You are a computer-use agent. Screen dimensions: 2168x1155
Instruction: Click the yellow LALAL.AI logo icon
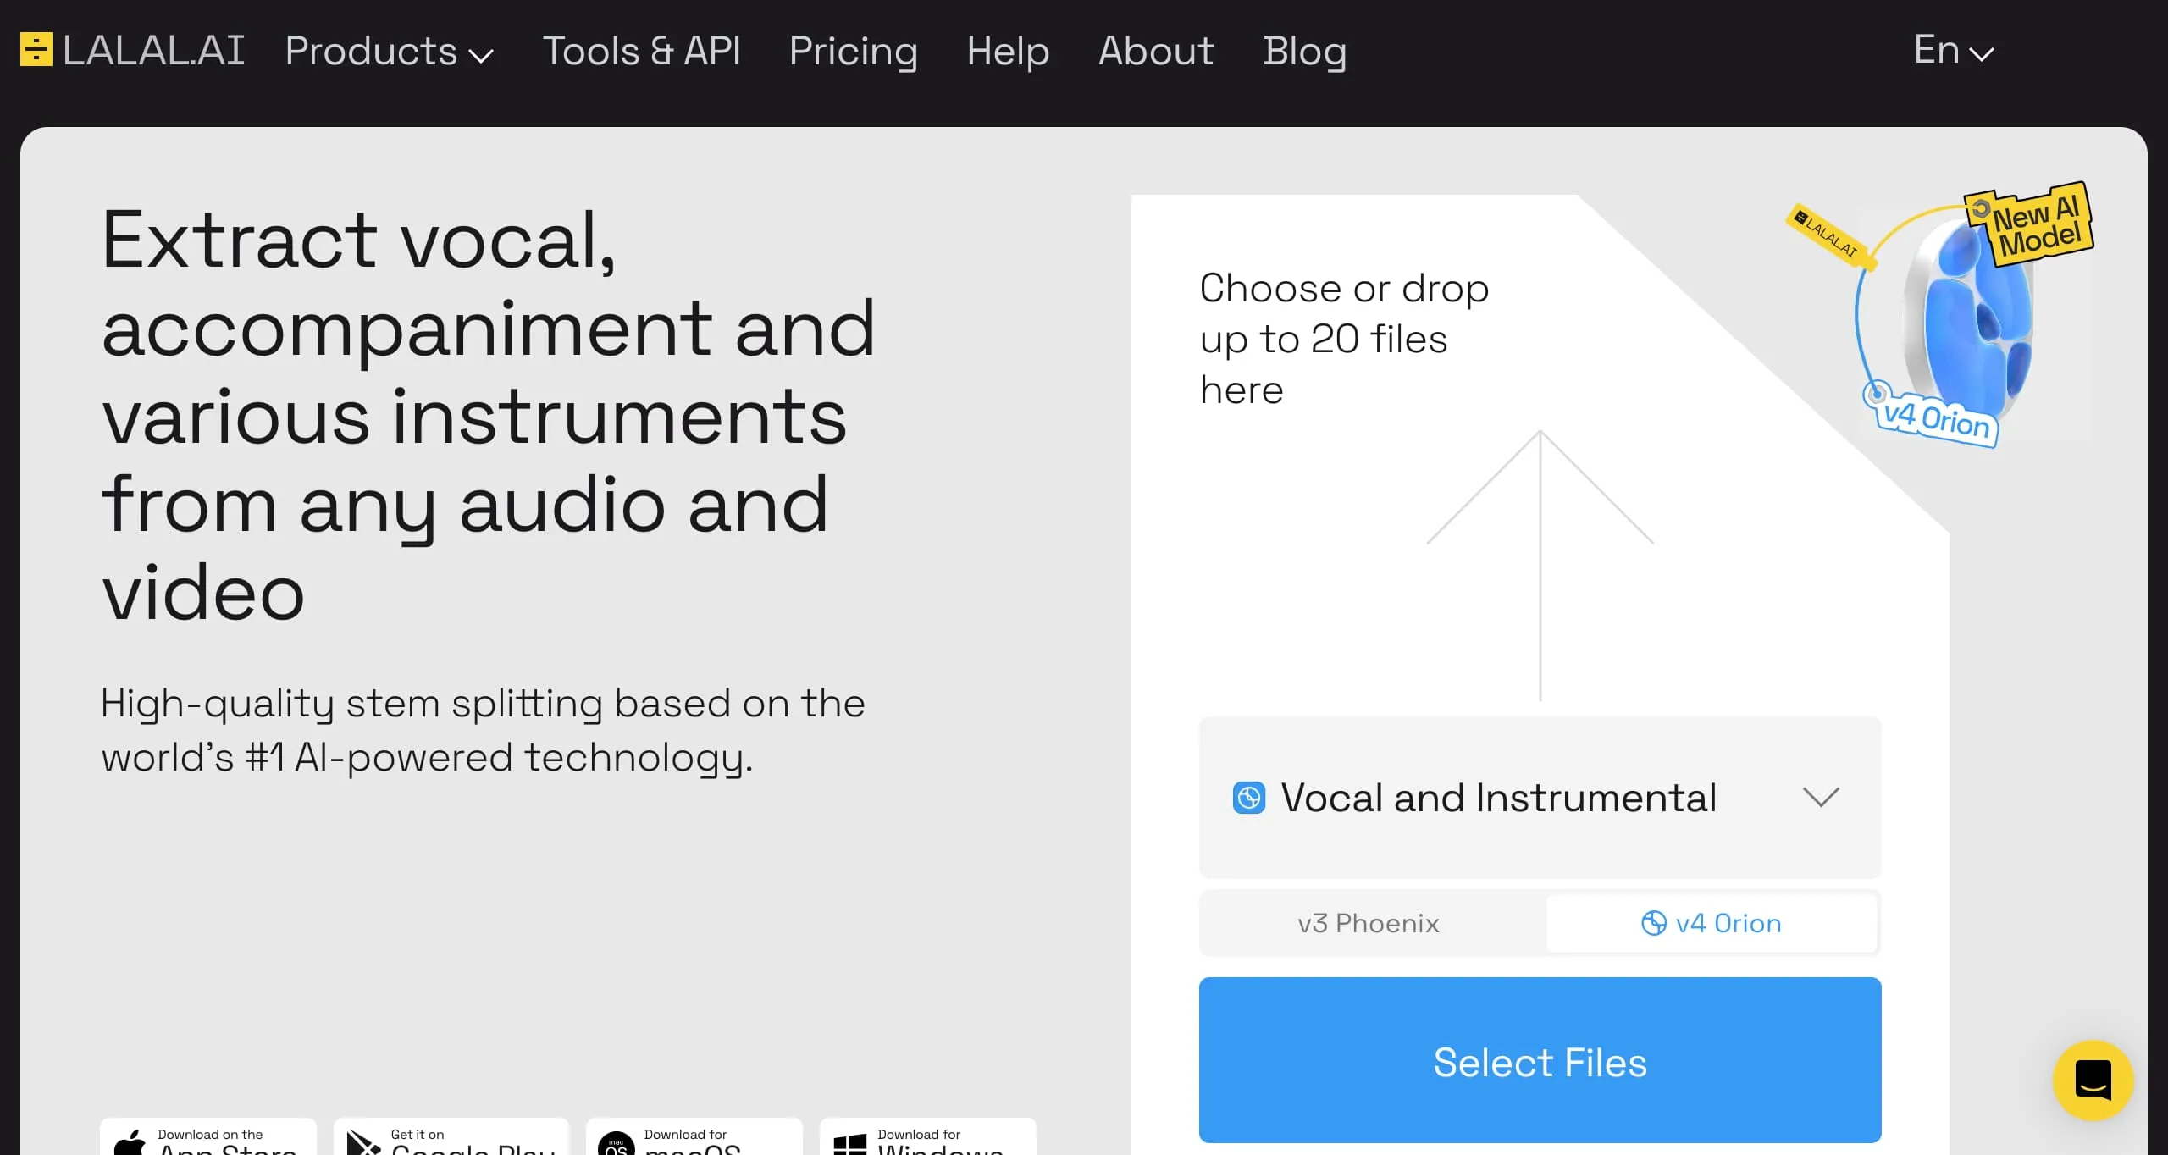(36, 50)
